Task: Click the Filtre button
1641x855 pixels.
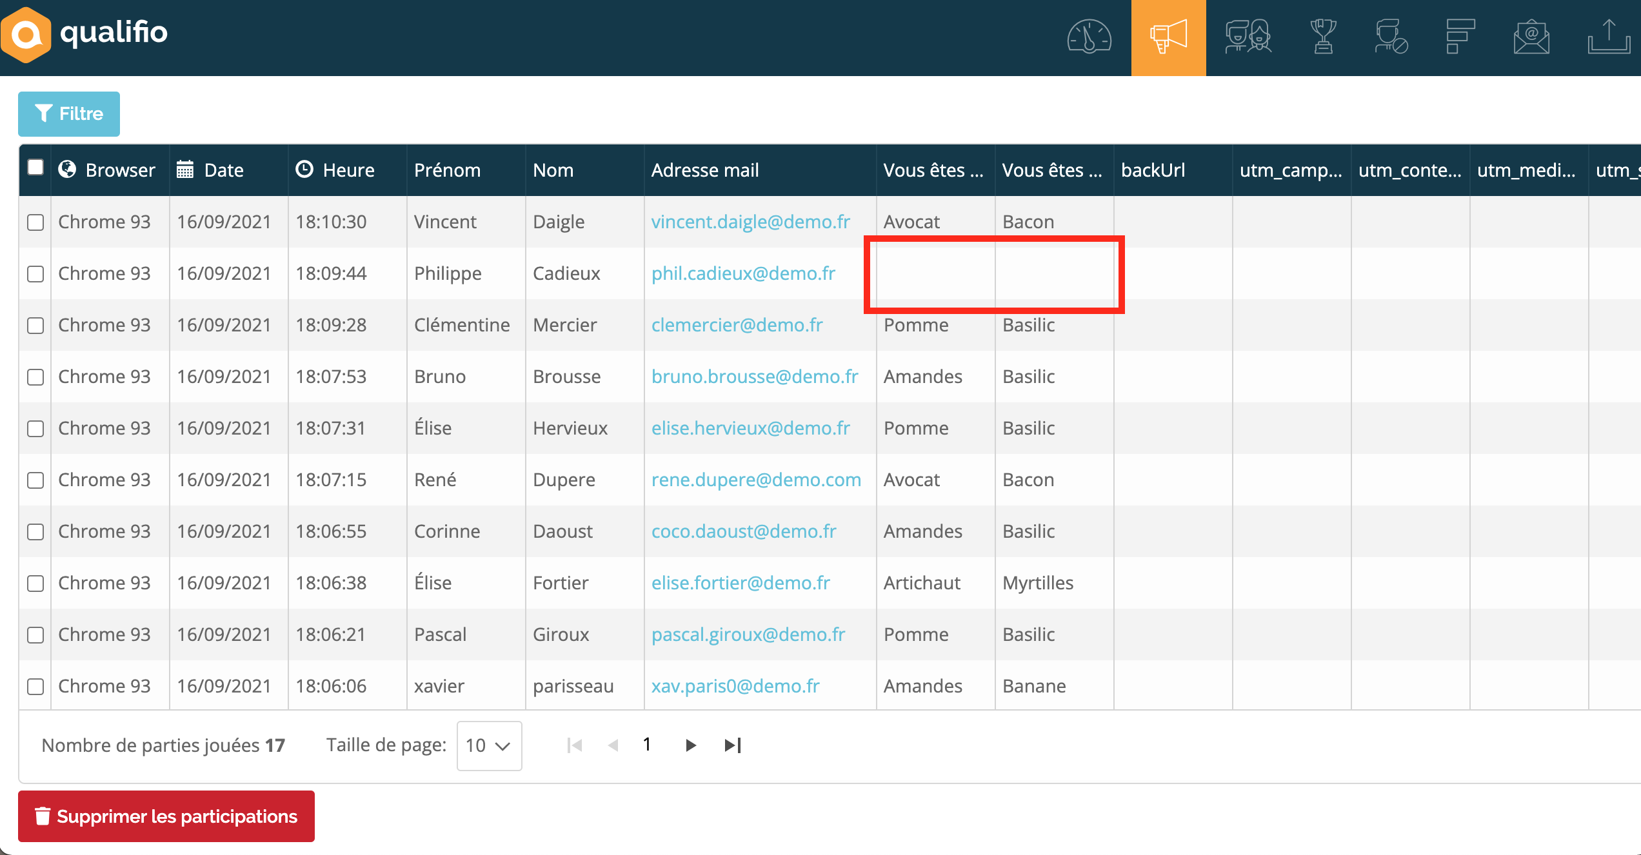Action: pos(69,114)
